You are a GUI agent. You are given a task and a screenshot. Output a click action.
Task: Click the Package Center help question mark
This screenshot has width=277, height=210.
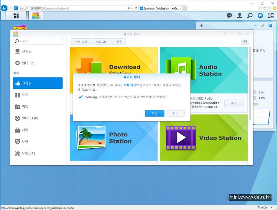(x=225, y=34)
